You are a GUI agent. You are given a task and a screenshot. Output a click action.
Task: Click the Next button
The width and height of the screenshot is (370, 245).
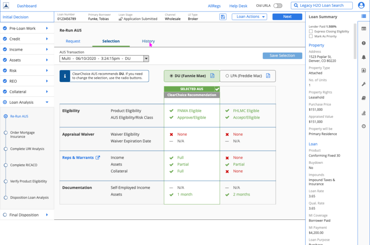[x=287, y=17]
